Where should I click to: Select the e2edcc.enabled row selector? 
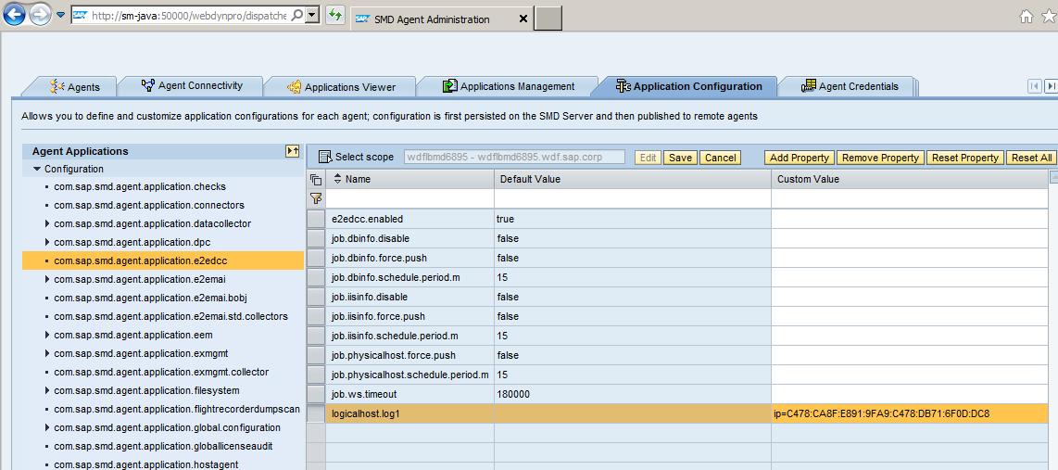click(x=316, y=219)
